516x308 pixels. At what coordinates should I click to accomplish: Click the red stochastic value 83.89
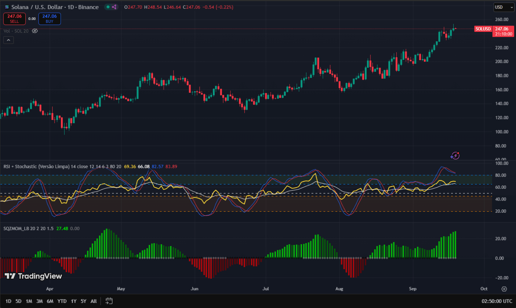pos(171,166)
